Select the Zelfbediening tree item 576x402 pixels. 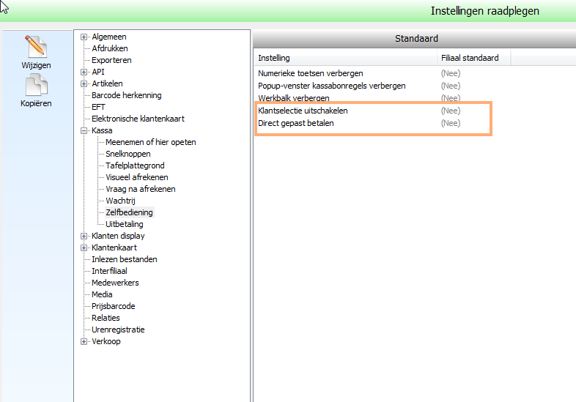point(129,212)
